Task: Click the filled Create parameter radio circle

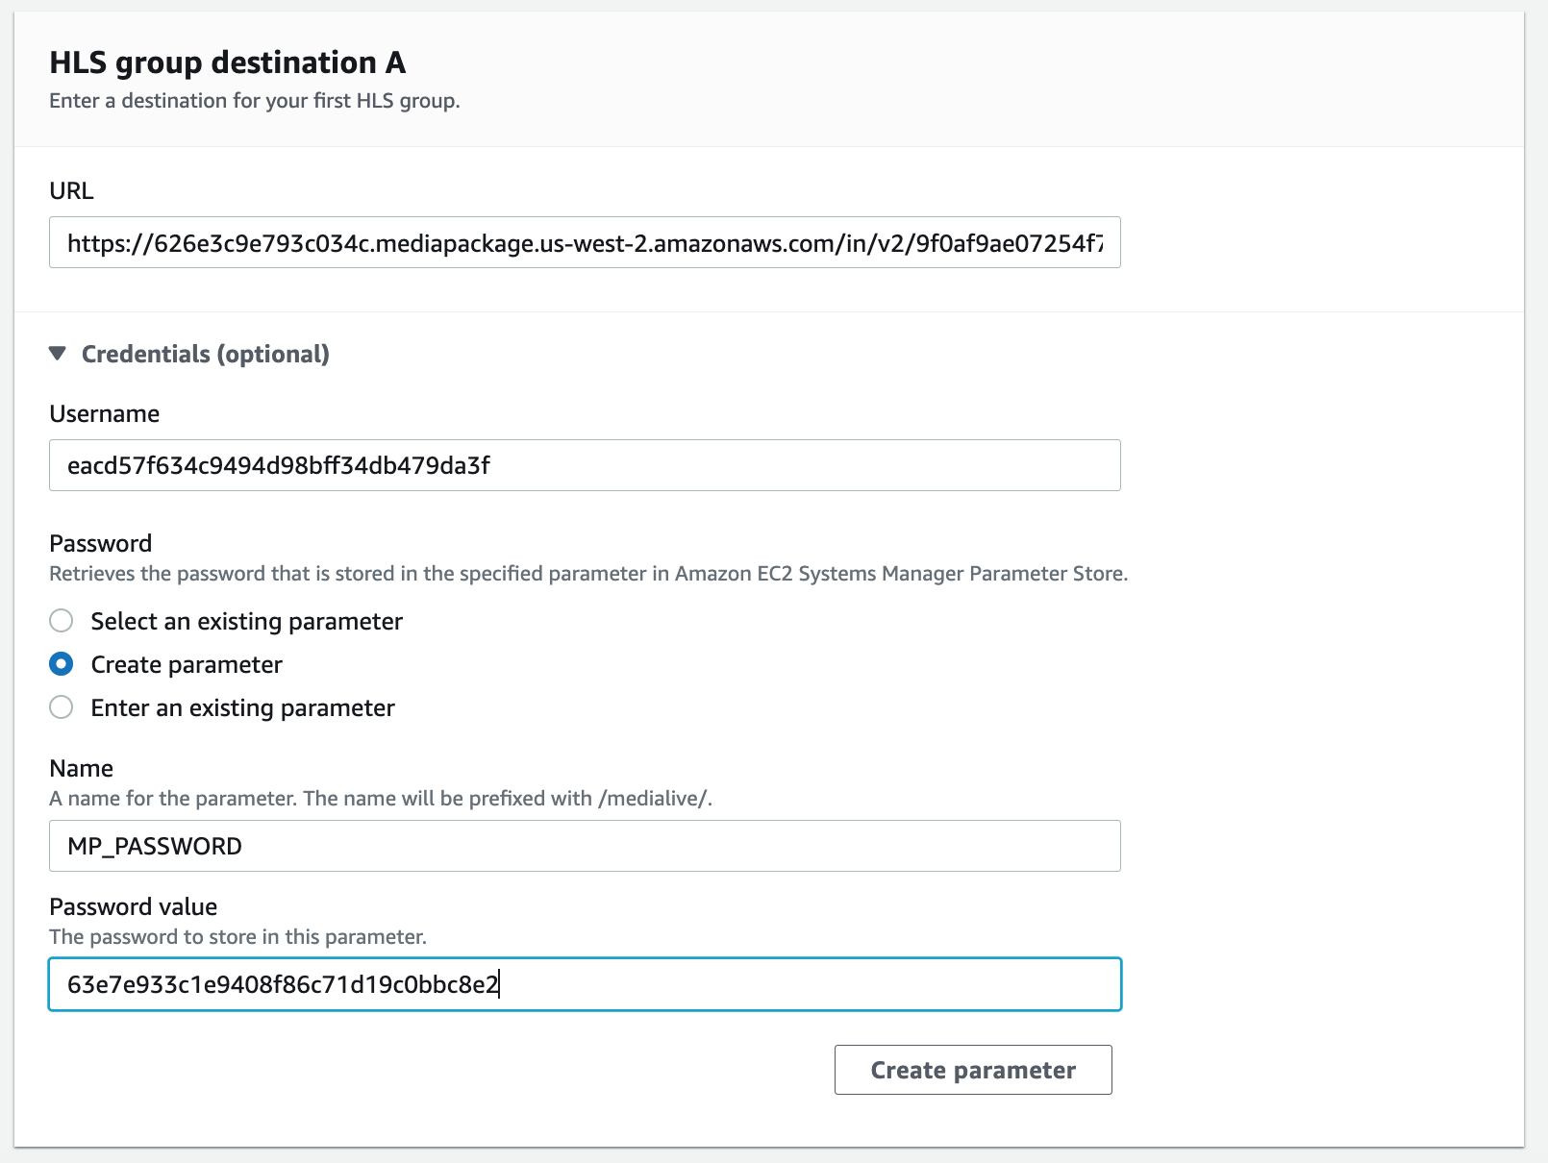Action: 61,663
